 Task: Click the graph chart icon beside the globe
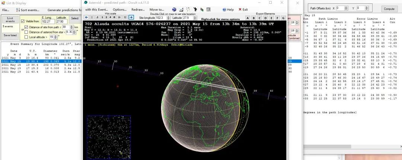click(x=181, y=9)
